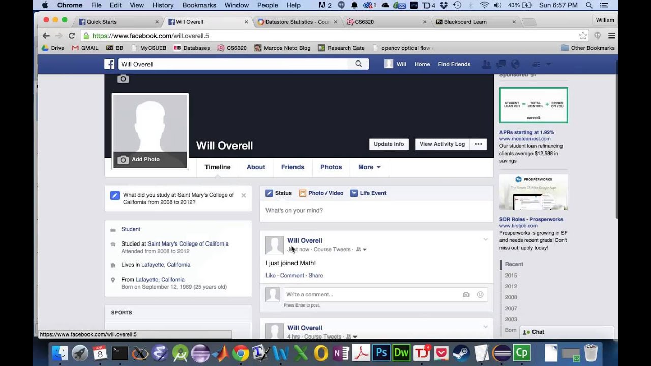Open friend requests icon in Facebook header
The image size is (651, 366).
pyautogui.click(x=487, y=64)
